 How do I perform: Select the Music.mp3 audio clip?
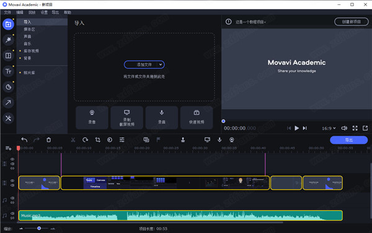point(180,216)
